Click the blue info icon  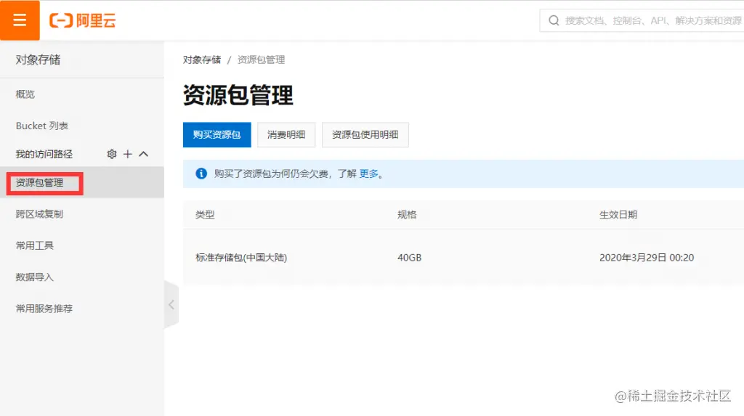pyautogui.click(x=201, y=173)
